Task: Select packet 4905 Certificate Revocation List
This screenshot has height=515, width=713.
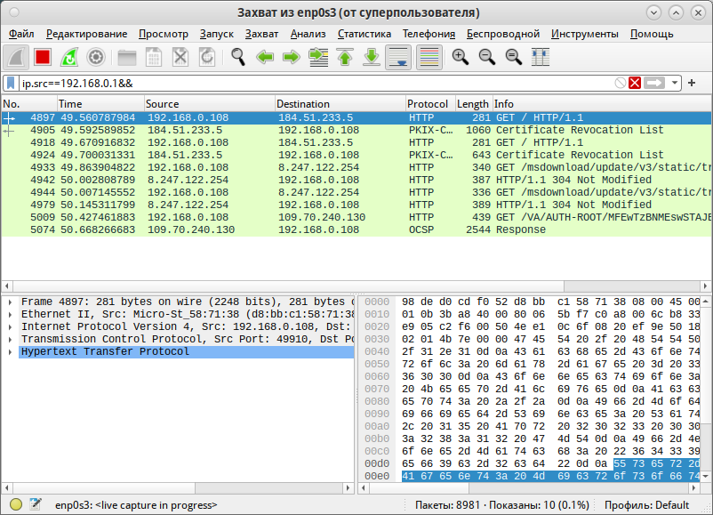Action: pos(356,130)
